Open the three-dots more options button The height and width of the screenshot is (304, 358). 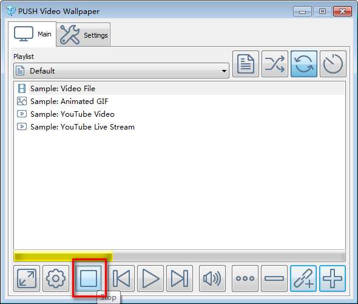point(245,278)
